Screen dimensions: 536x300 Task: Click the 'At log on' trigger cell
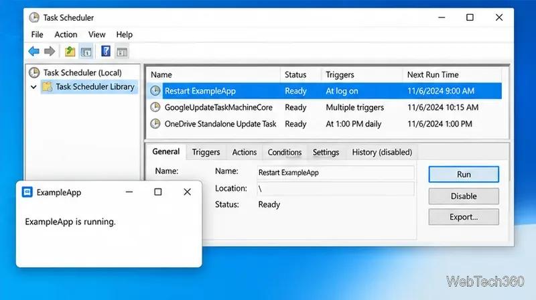(x=342, y=91)
